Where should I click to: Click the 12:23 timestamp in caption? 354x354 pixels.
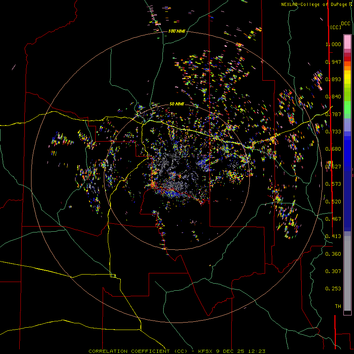257,351
